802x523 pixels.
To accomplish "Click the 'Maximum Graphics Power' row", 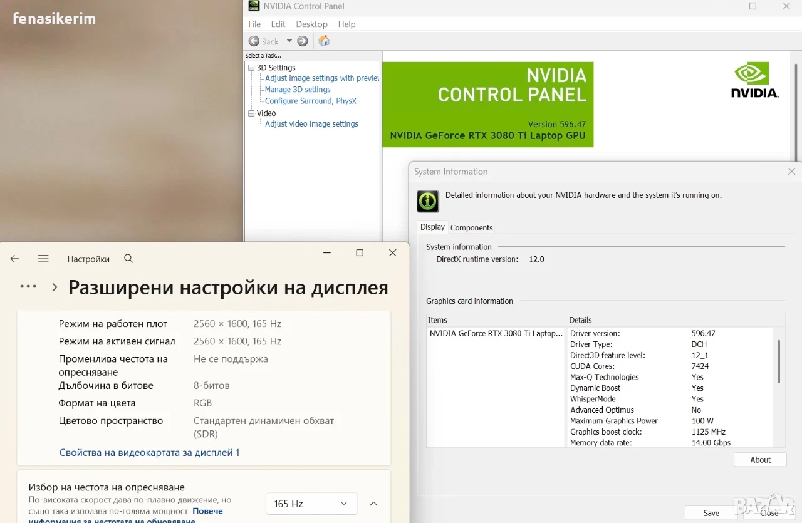I will coord(670,421).
